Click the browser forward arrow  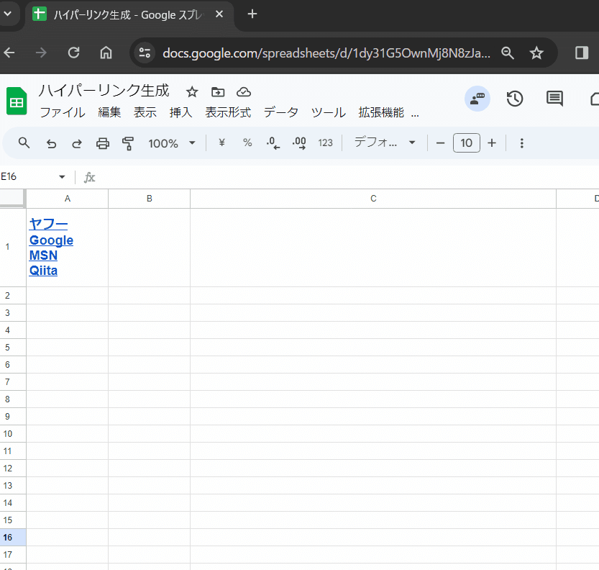[x=41, y=53]
